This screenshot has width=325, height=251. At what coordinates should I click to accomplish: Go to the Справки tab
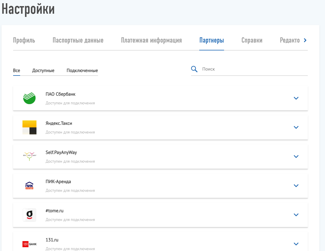pos(252,41)
